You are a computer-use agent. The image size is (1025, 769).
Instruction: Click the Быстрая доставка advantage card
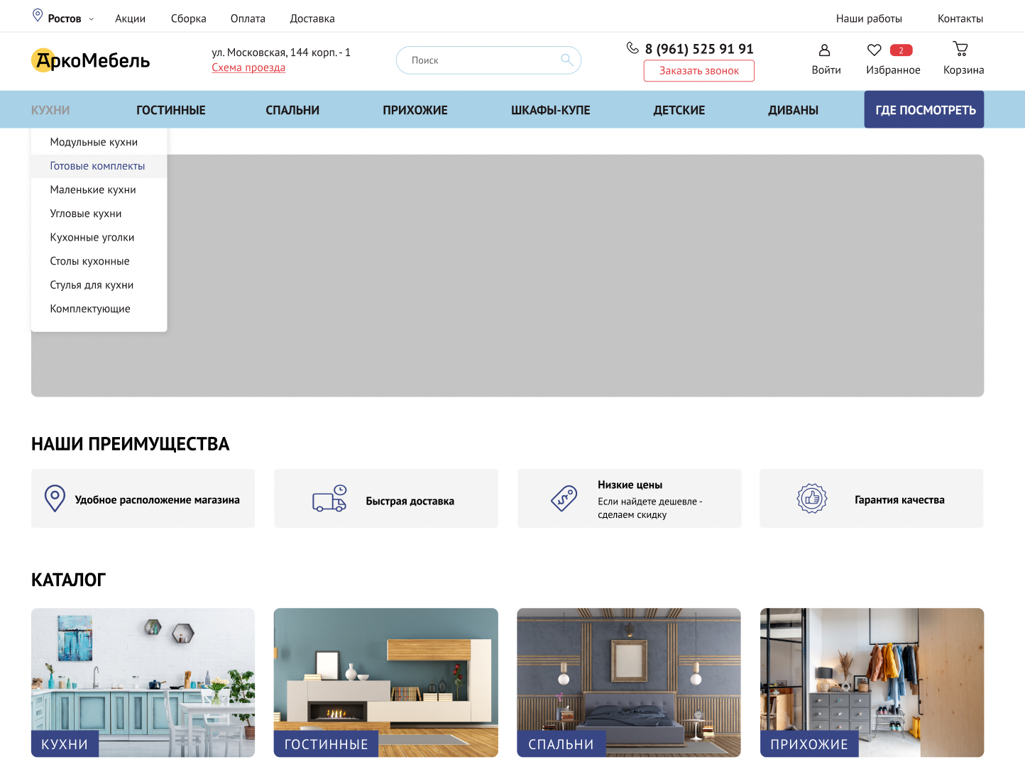click(386, 498)
